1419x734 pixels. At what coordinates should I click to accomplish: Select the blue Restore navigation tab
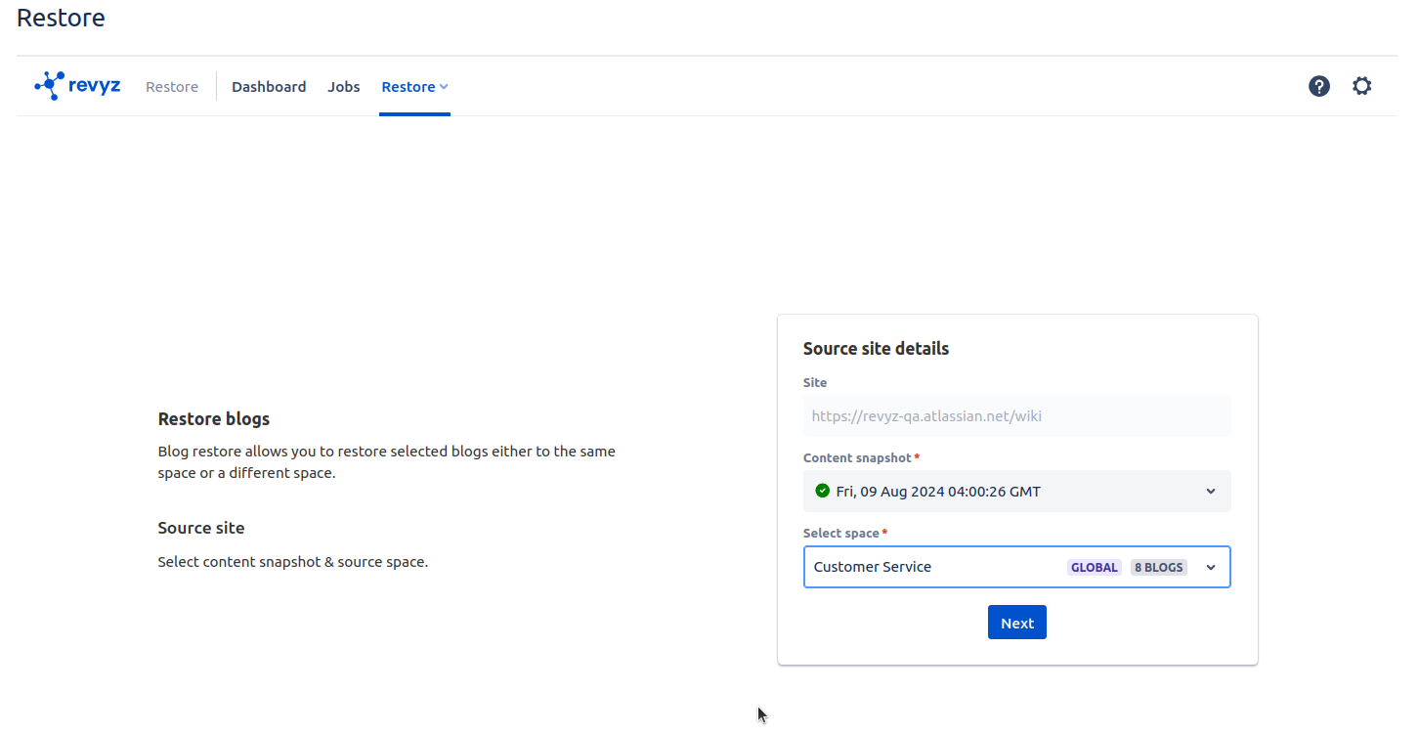[408, 87]
